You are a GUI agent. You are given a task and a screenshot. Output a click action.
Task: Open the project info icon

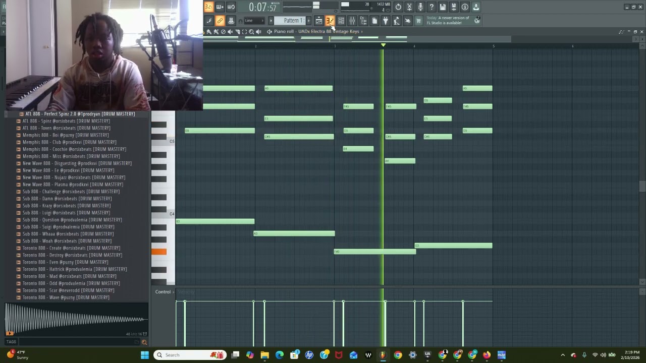point(465,7)
